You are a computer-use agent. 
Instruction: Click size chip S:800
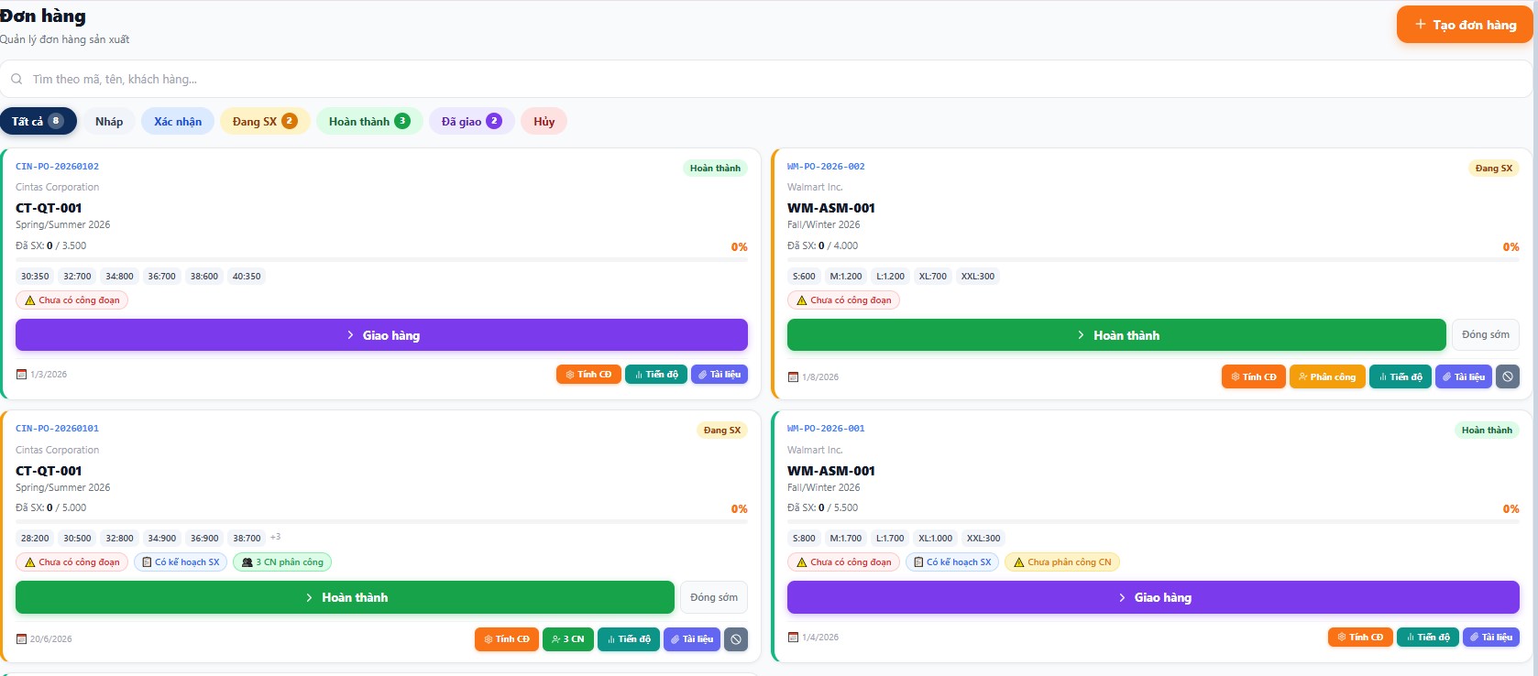pyautogui.click(x=804, y=538)
